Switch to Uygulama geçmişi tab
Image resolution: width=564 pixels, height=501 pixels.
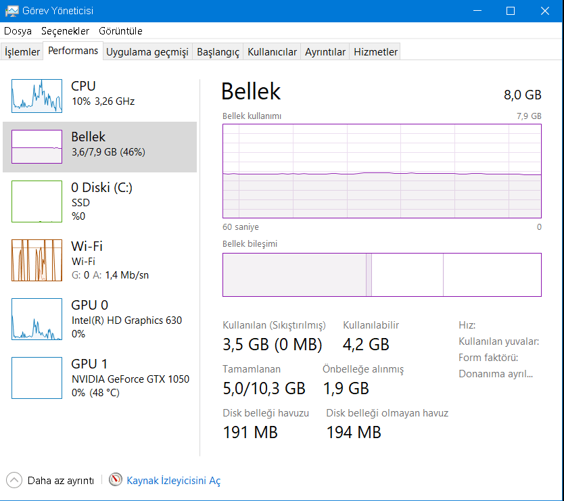[147, 52]
